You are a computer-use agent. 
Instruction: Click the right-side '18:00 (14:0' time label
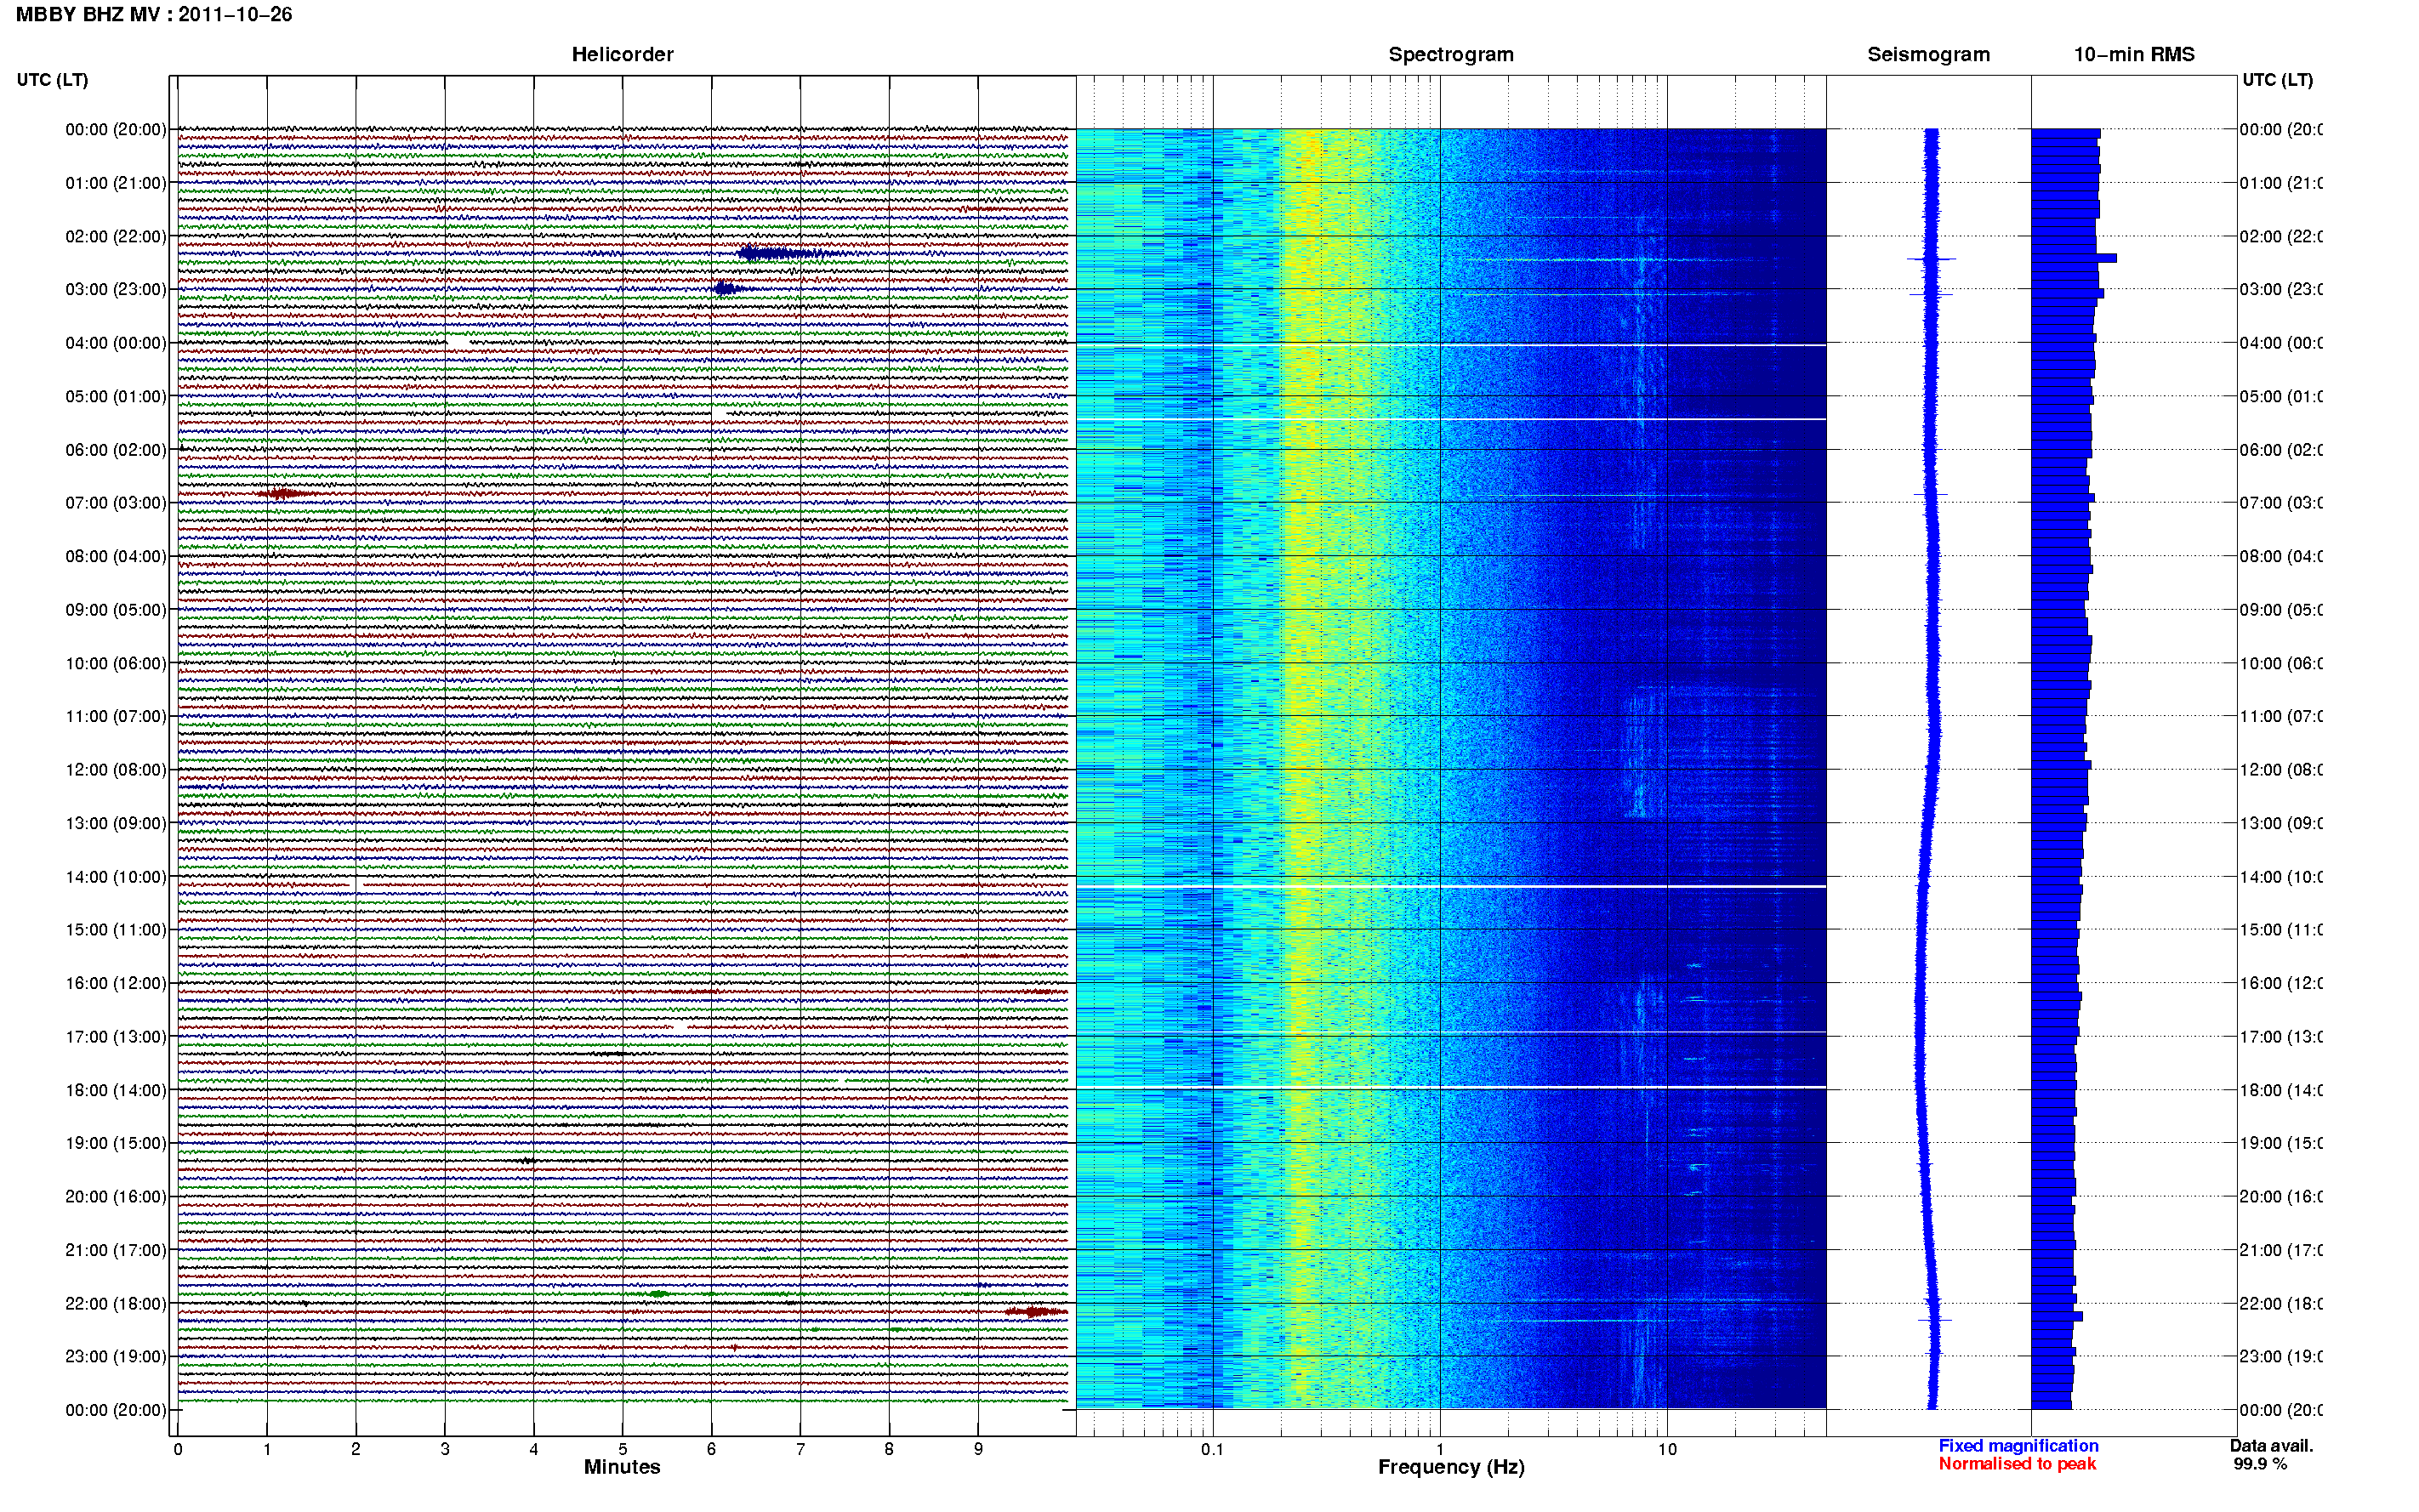point(2281,1090)
